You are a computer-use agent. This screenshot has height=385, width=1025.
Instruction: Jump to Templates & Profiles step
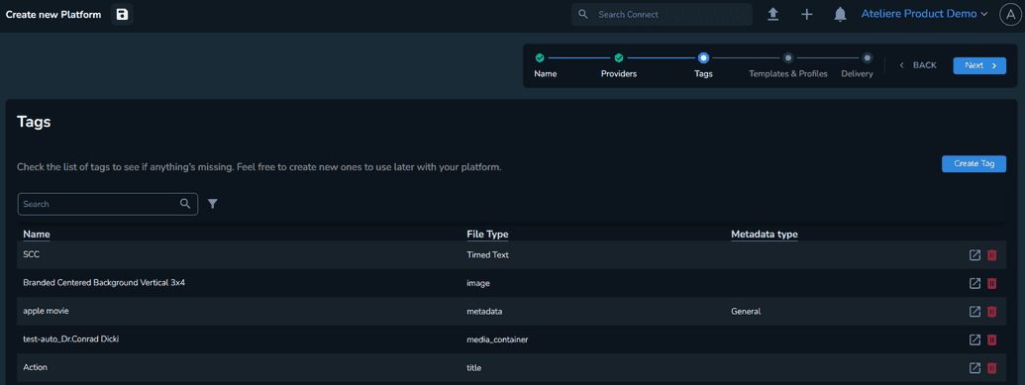click(x=788, y=66)
